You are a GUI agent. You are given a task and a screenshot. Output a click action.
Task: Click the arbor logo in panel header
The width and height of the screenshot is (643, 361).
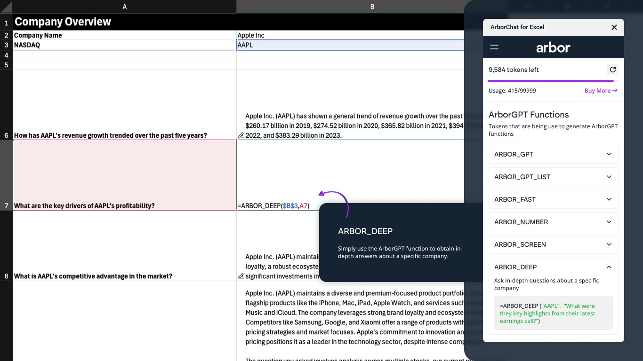click(553, 47)
